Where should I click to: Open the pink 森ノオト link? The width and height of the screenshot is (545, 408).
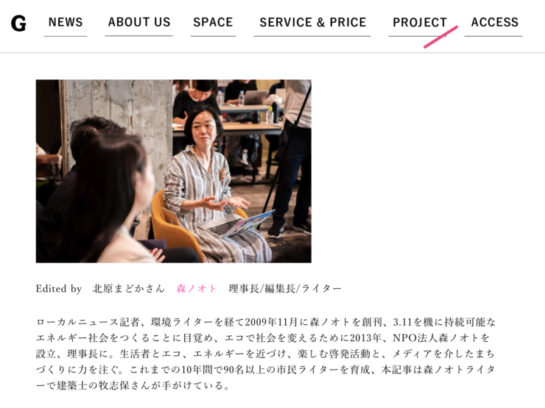197,288
